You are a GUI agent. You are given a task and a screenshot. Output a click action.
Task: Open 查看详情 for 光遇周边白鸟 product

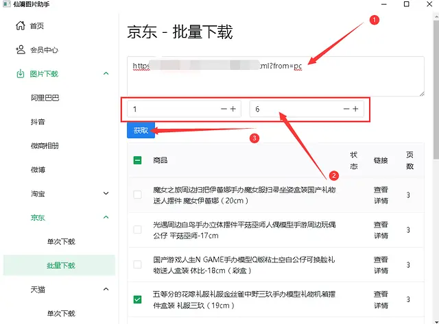(x=381, y=230)
